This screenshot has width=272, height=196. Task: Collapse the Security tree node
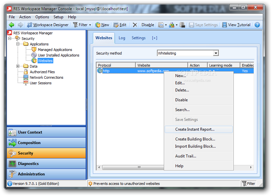(10, 38)
